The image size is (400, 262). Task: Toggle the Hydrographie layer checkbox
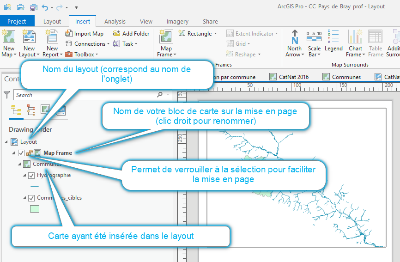31,176
